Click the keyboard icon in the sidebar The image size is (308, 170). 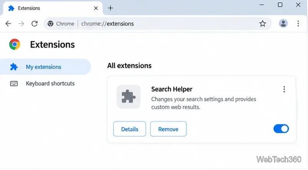point(14,84)
